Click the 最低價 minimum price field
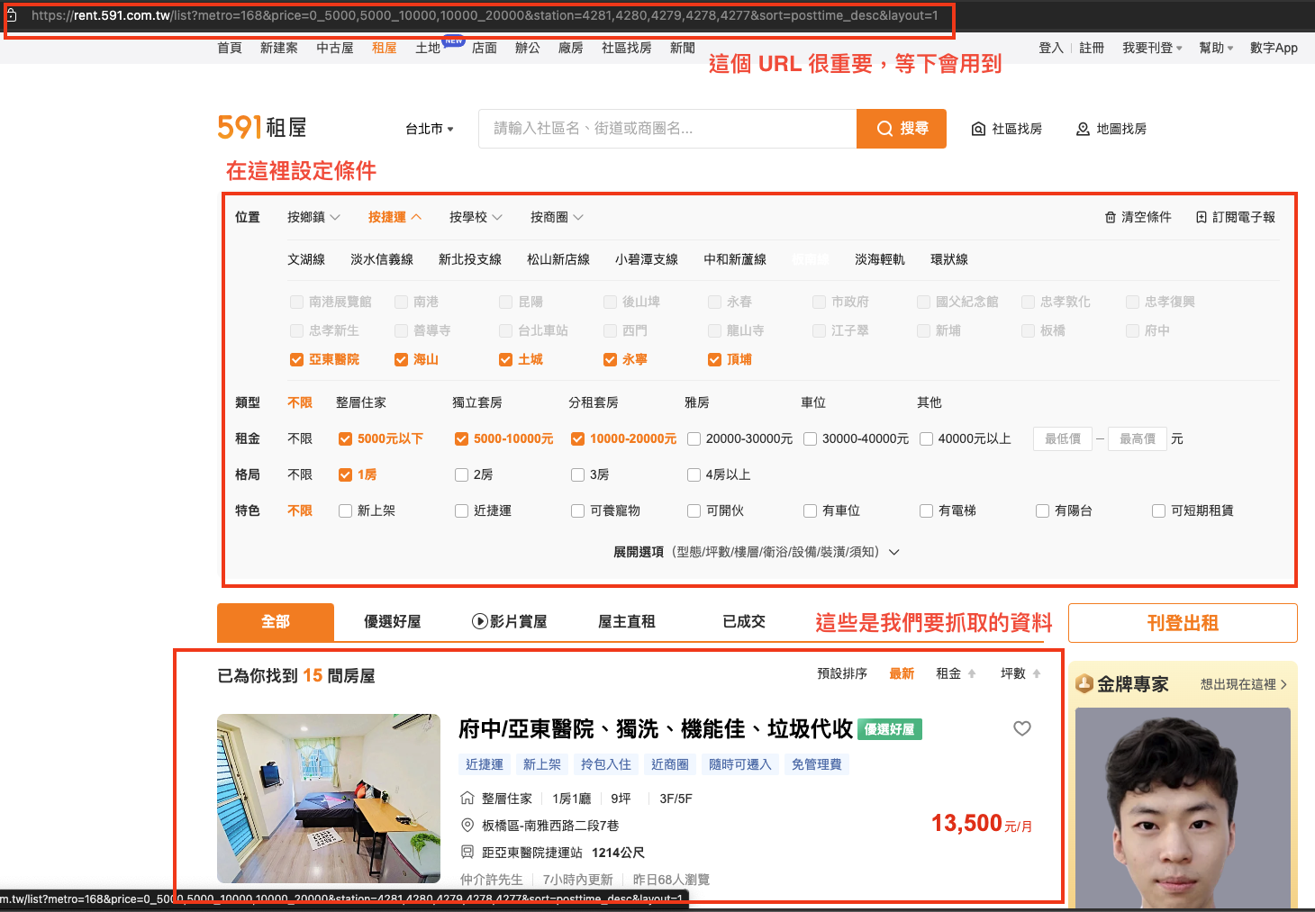Screen dimensions: 1315x912 [1063, 438]
